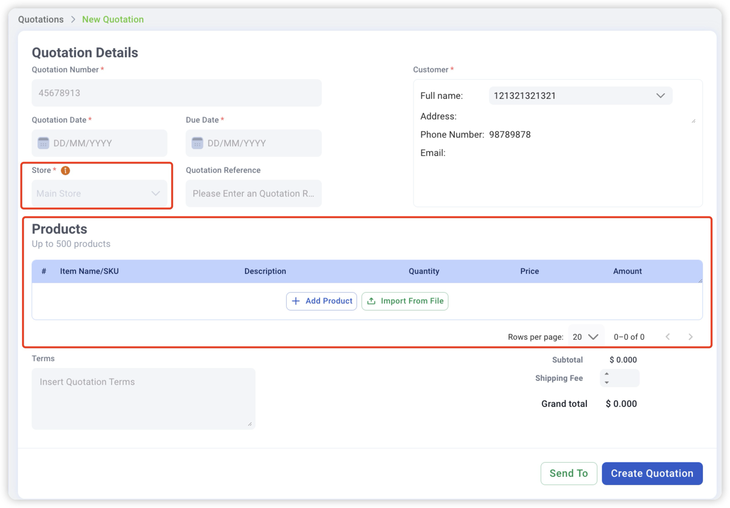Select New Quotation breadcrumb
This screenshot has height=508, width=730.
tap(113, 20)
